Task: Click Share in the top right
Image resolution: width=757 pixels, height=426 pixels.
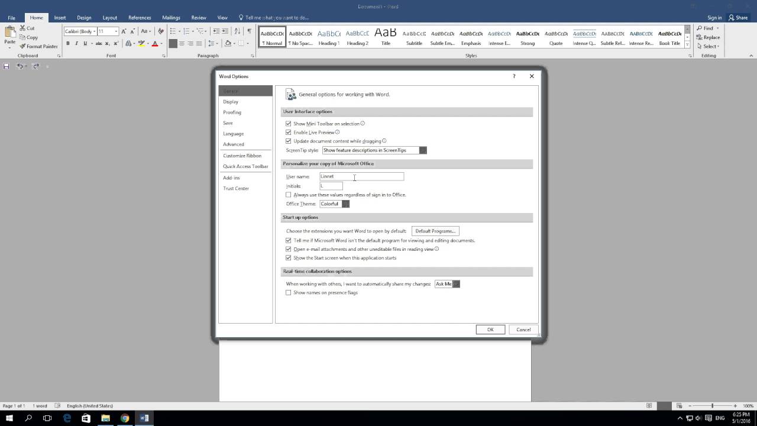Action: [x=738, y=18]
